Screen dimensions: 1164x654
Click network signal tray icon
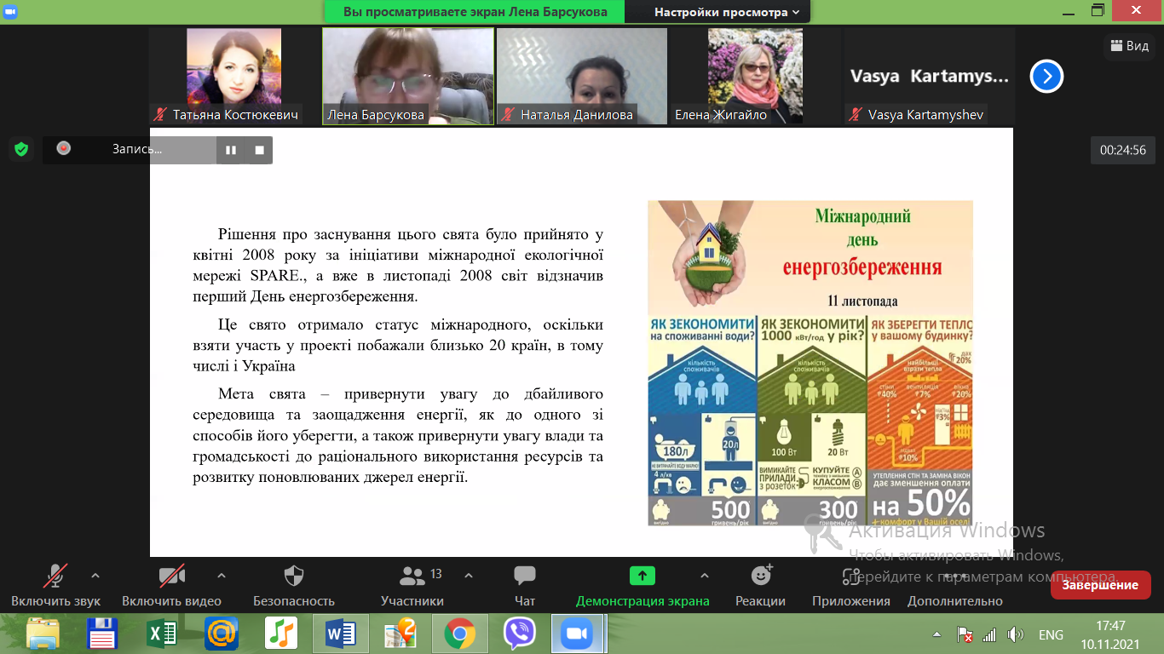(989, 635)
